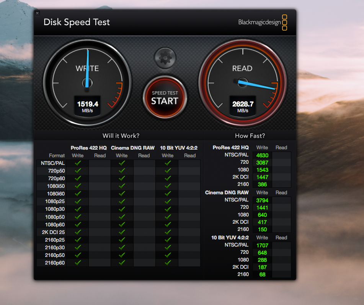Click the Disk Speed Test title
This screenshot has height=305, width=364.
click(77, 23)
